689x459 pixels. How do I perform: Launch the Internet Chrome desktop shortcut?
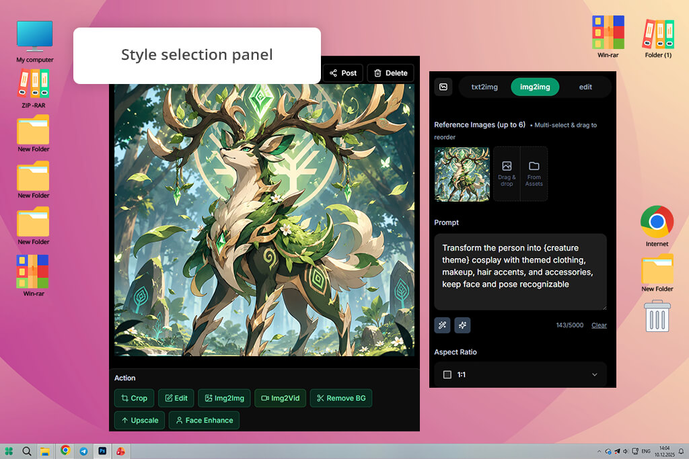coord(657,226)
